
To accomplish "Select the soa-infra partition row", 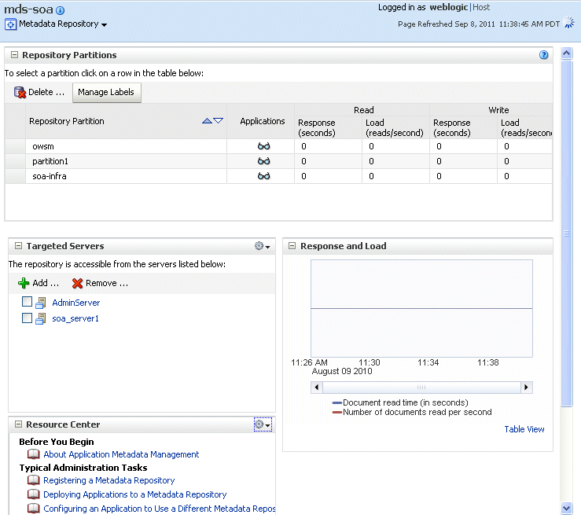I will [278, 176].
